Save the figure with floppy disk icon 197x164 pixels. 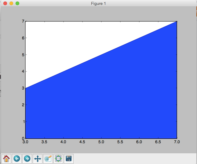[x=69, y=159]
